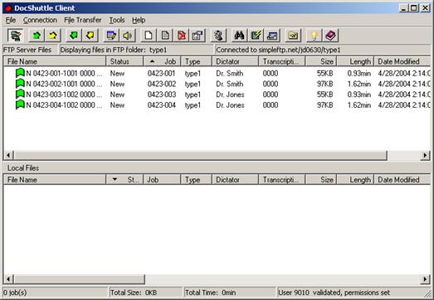Click Dr. Jones in job 0423-004 row
434x300 pixels.
pos(231,104)
